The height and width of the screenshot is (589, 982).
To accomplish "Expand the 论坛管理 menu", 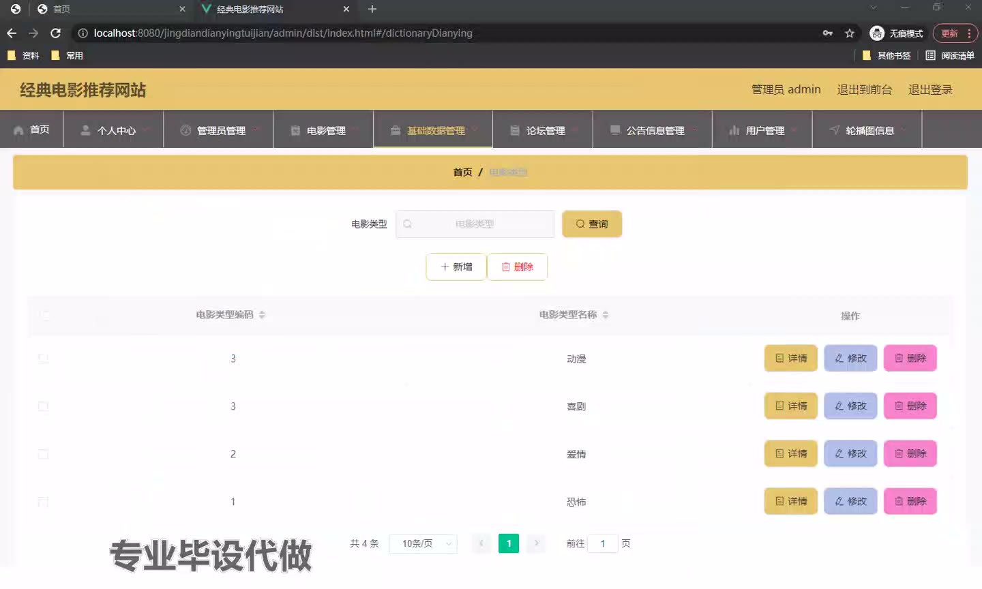I will click(543, 130).
